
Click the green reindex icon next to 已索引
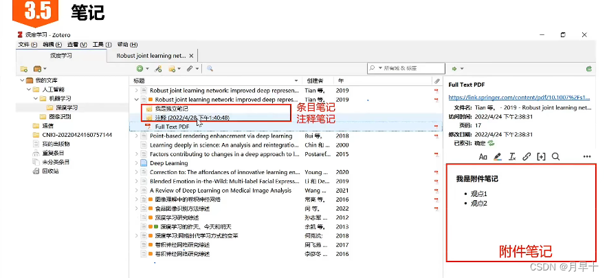tap(491, 143)
